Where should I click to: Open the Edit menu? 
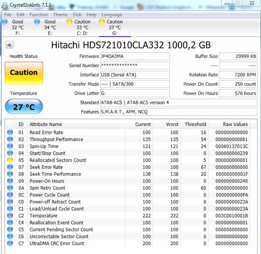pyautogui.click(x=20, y=15)
